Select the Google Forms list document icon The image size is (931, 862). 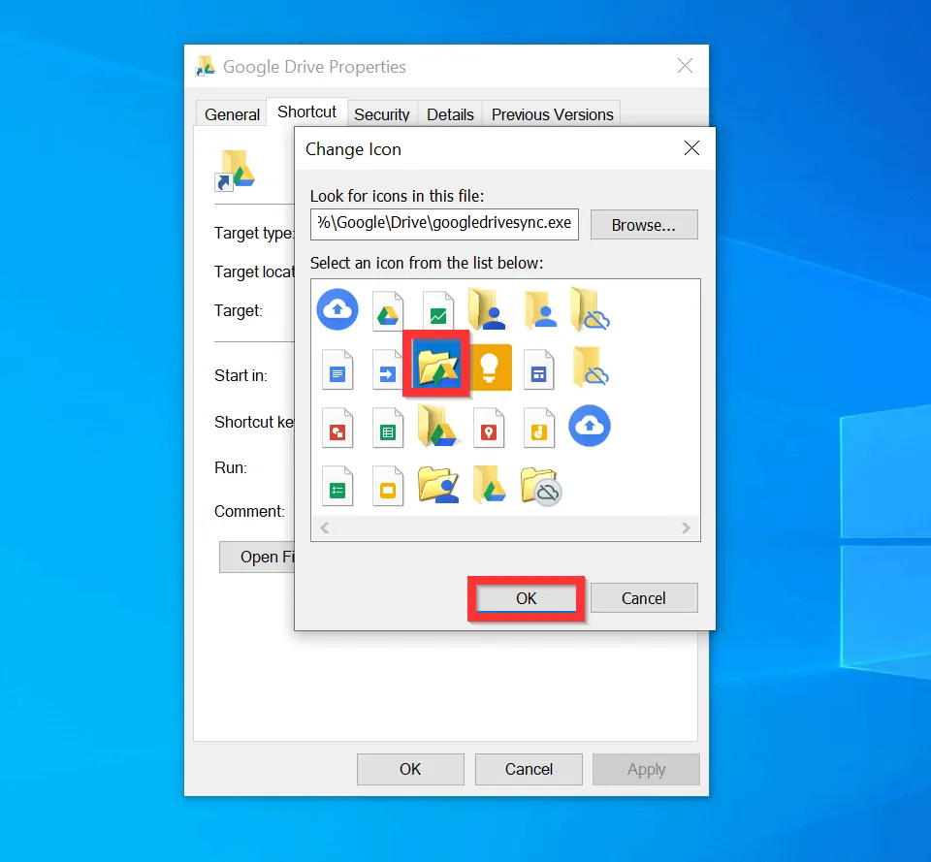[337, 486]
